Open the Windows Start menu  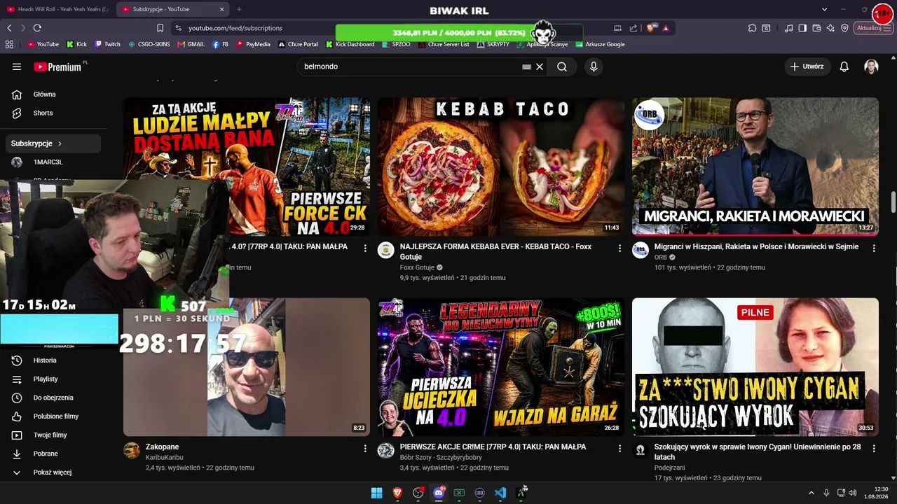376,493
